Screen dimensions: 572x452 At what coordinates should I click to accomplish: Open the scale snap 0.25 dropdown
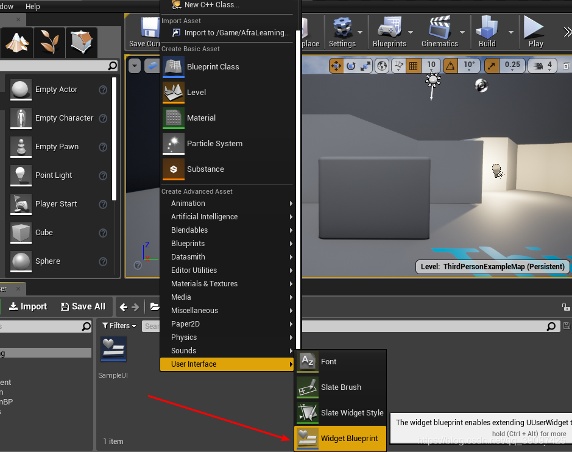click(x=512, y=66)
